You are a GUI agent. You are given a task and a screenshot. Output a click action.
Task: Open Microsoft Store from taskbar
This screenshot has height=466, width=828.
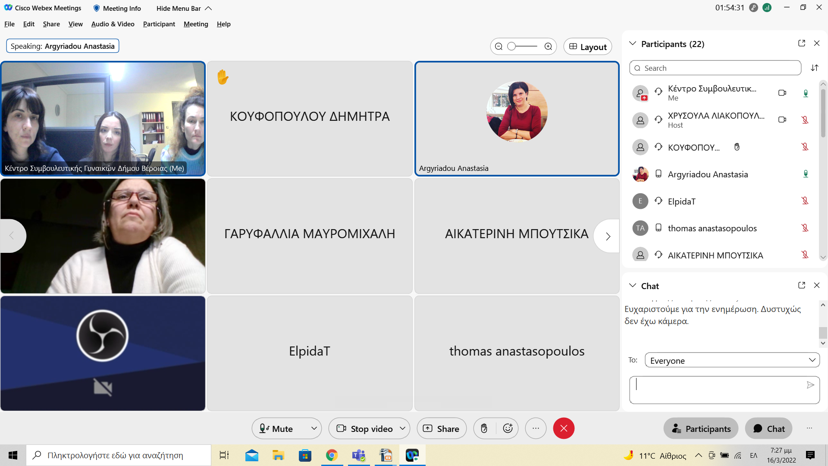pyautogui.click(x=305, y=455)
